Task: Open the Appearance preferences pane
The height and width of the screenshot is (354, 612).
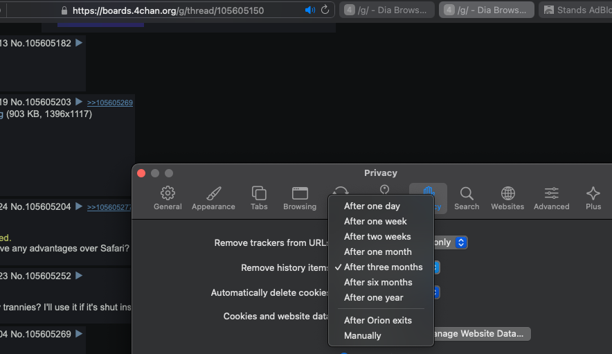Action: pos(213,198)
